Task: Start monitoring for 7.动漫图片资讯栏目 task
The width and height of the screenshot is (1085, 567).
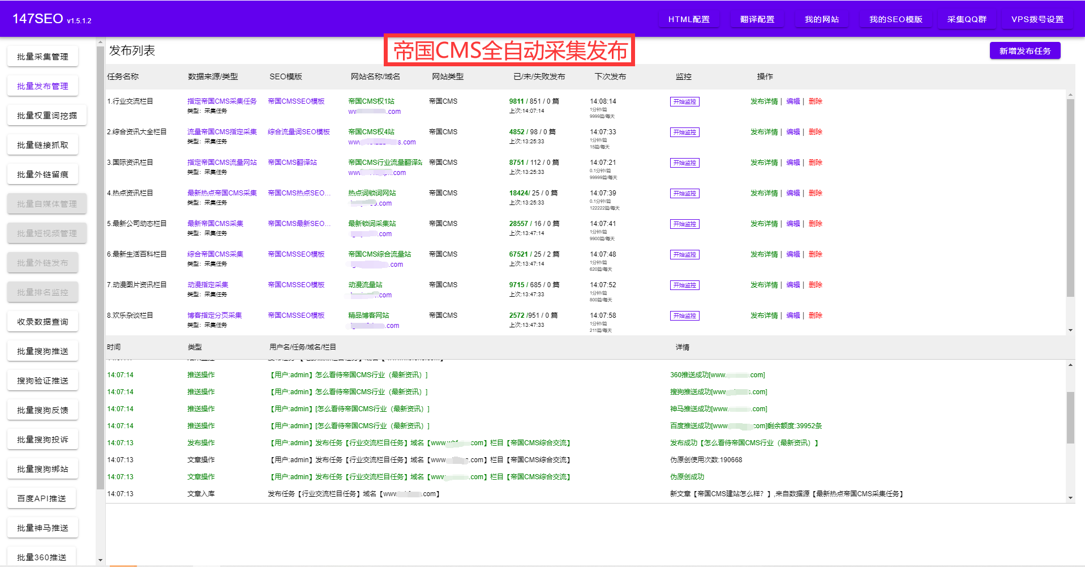Action: coord(685,285)
